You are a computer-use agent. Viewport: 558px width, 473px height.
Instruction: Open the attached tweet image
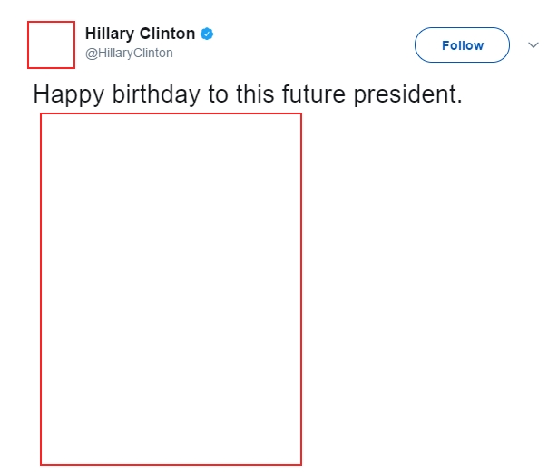coord(171,290)
